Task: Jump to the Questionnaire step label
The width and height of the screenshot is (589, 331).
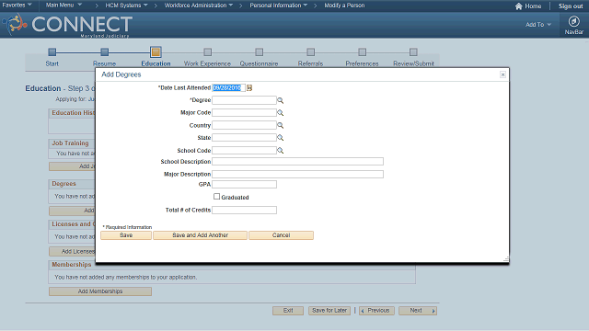Action: [x=260, y=63]
